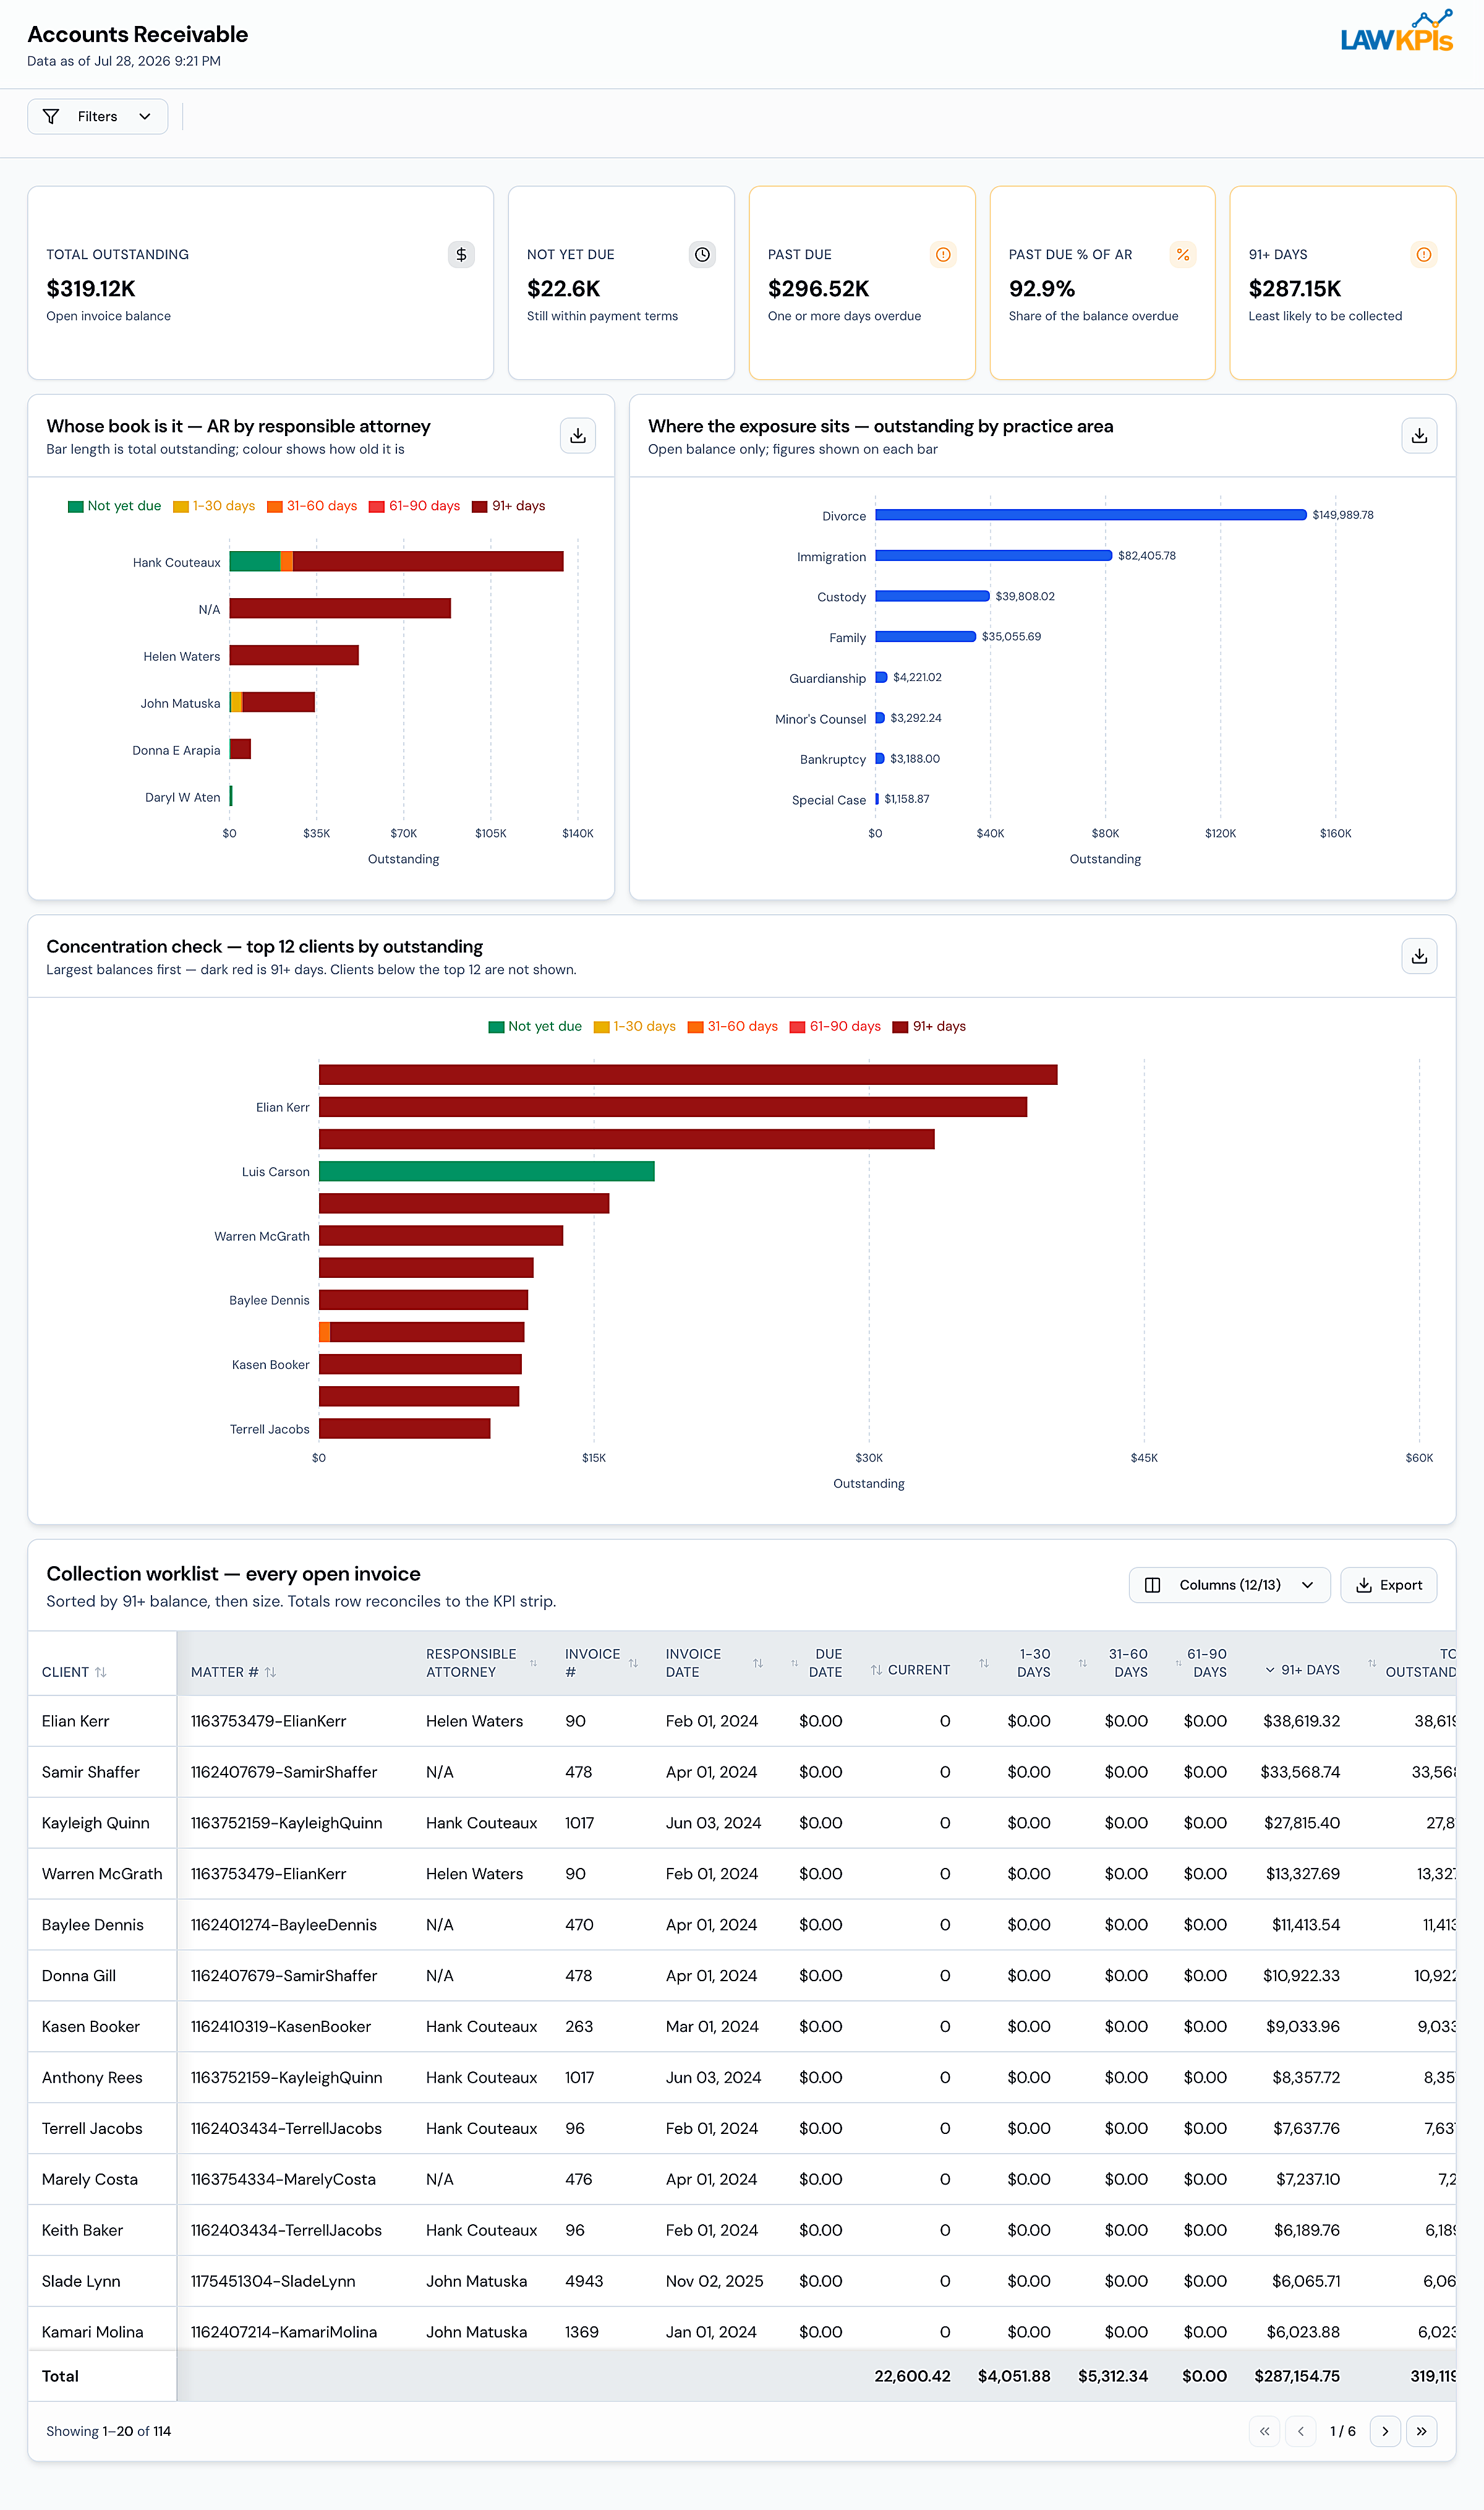
Task: Click the $33,568.74 value in Samir Shaffer row
Action: click(1300, 1772)
